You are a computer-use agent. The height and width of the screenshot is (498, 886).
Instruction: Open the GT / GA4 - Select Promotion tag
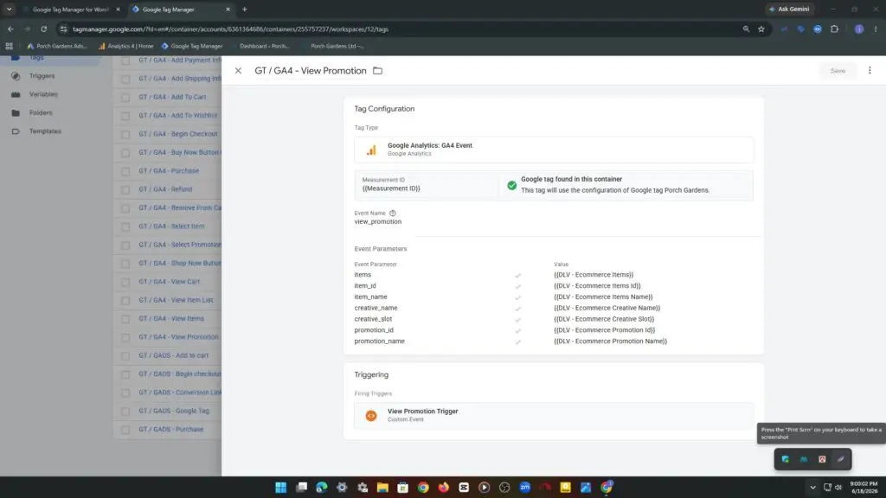pyautogui.click(x=180, y=245)
